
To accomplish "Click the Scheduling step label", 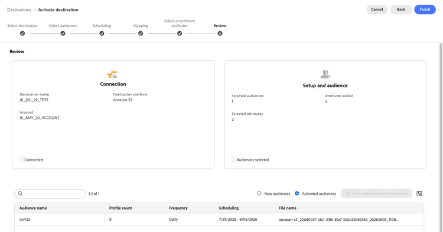I will coord(102,26).
